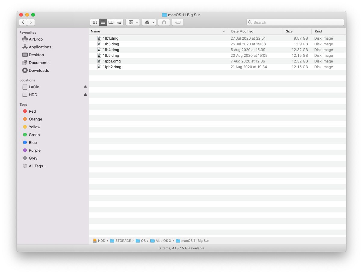Click STORAGE in the path bar
The height and width of the screenshot is (274, 363).
click(120, 241)
